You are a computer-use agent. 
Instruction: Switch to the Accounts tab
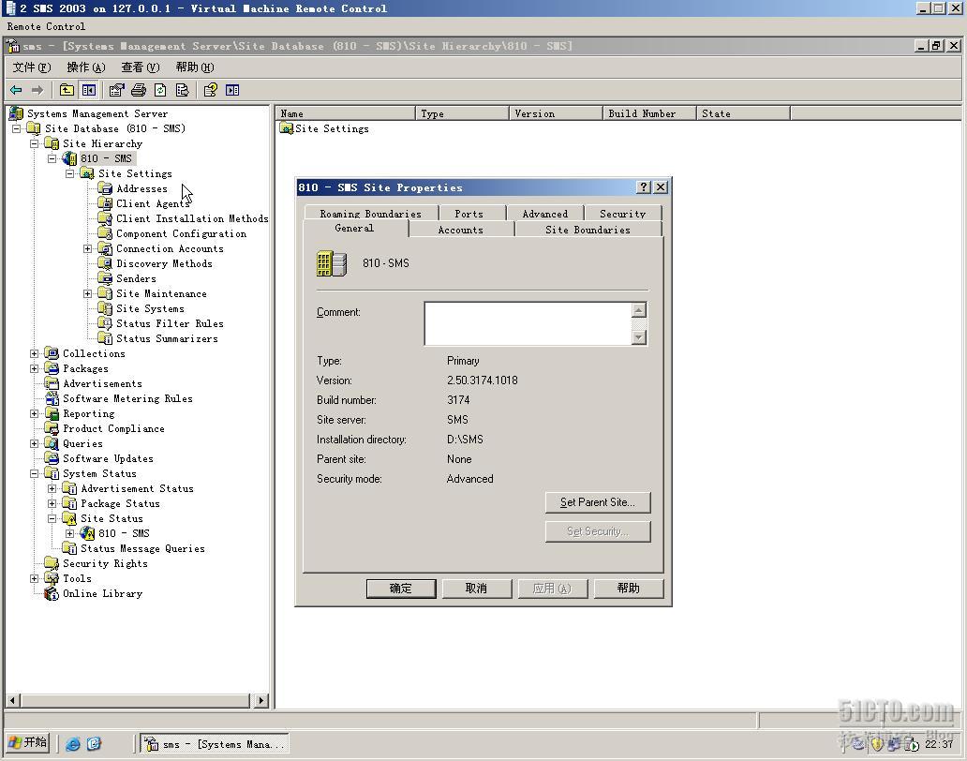tap(461, 230)
